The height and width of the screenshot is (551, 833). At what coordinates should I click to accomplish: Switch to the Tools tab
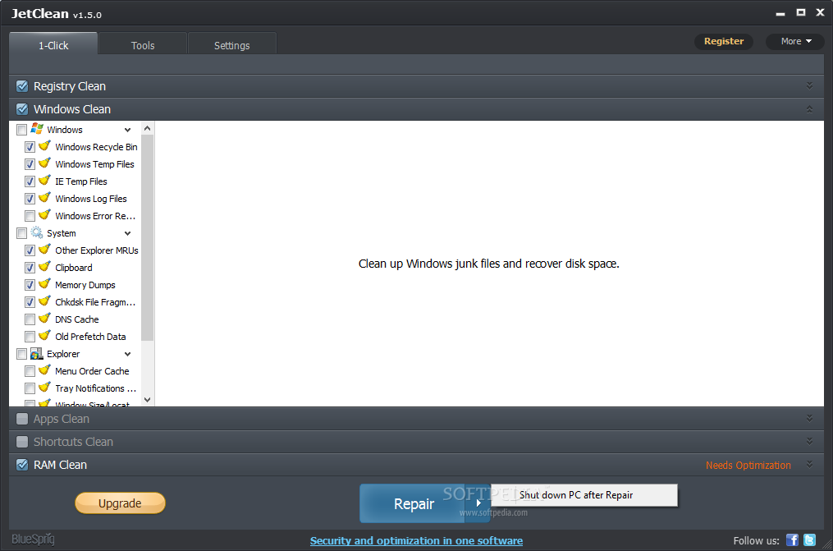pyautogui.click(x=142, y=44)
